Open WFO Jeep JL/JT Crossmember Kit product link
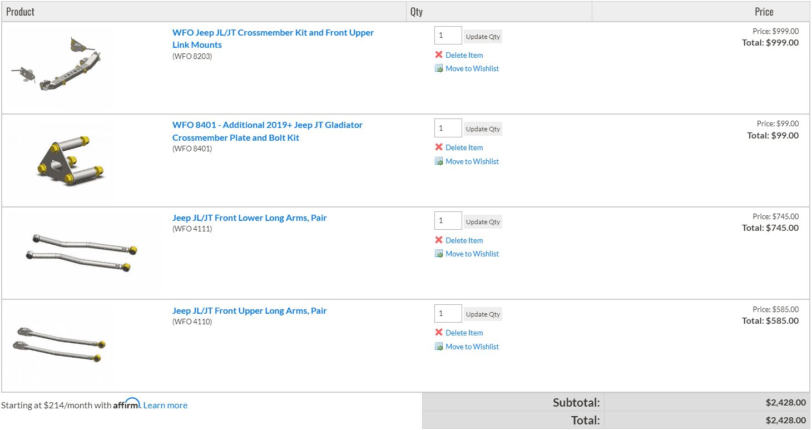 pos(273,38)
